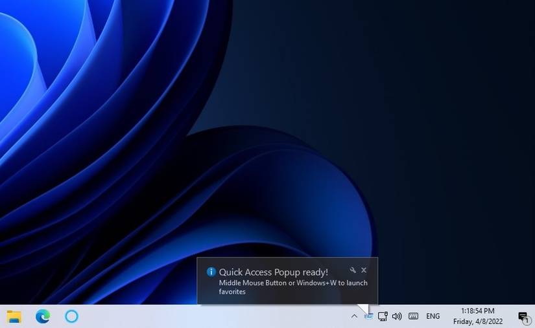Open the volume control speaker icon
This screenshot has width=535, height=328.
coord(397,316)
